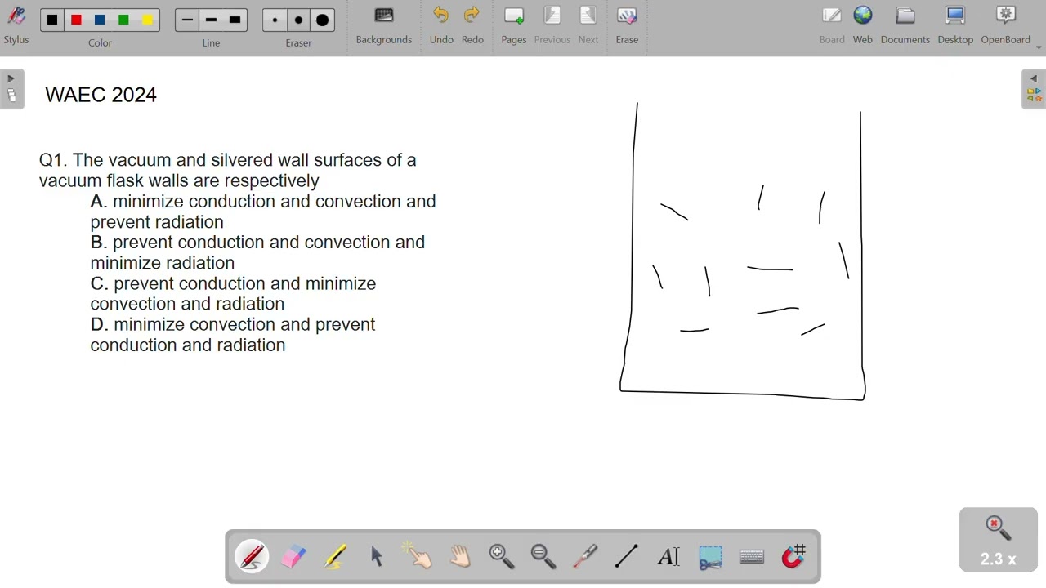
Task: Select the Highlighter tool
Action: [x=335, y=557]
